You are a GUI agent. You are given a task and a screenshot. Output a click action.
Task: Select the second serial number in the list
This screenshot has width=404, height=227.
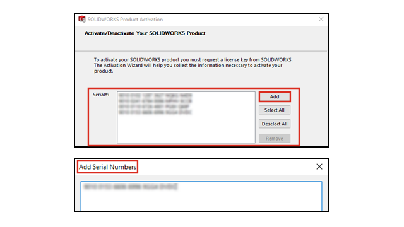155,101
